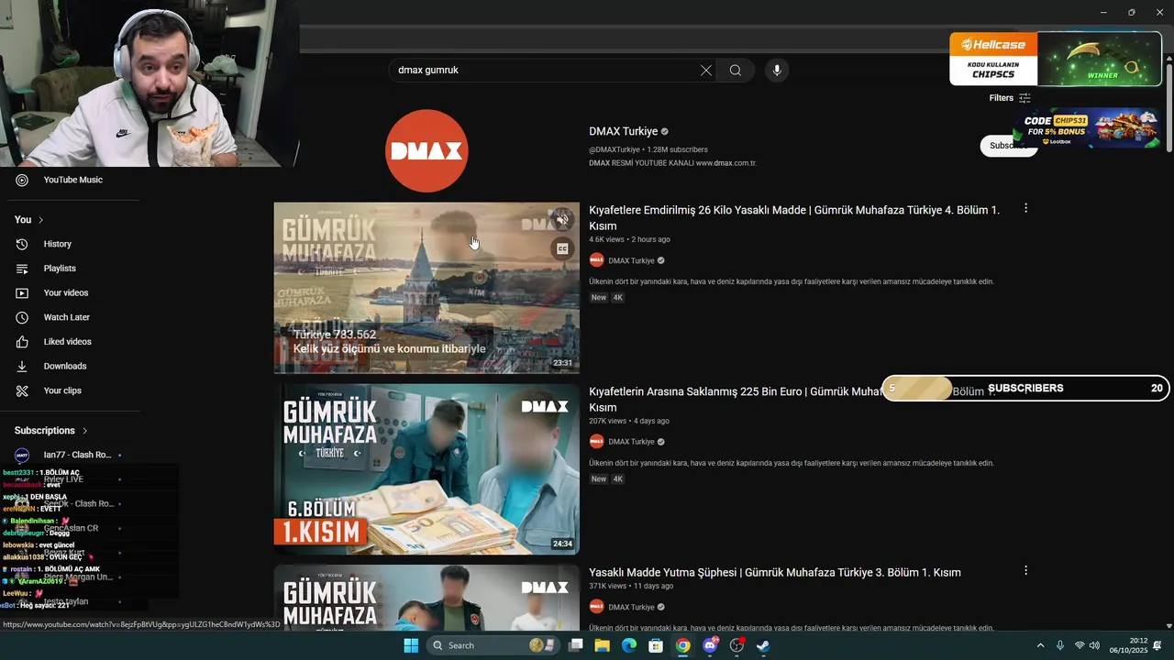Toggle mute on the first video preview
This screenshot has height=660, width=1174.
point(562,220)
